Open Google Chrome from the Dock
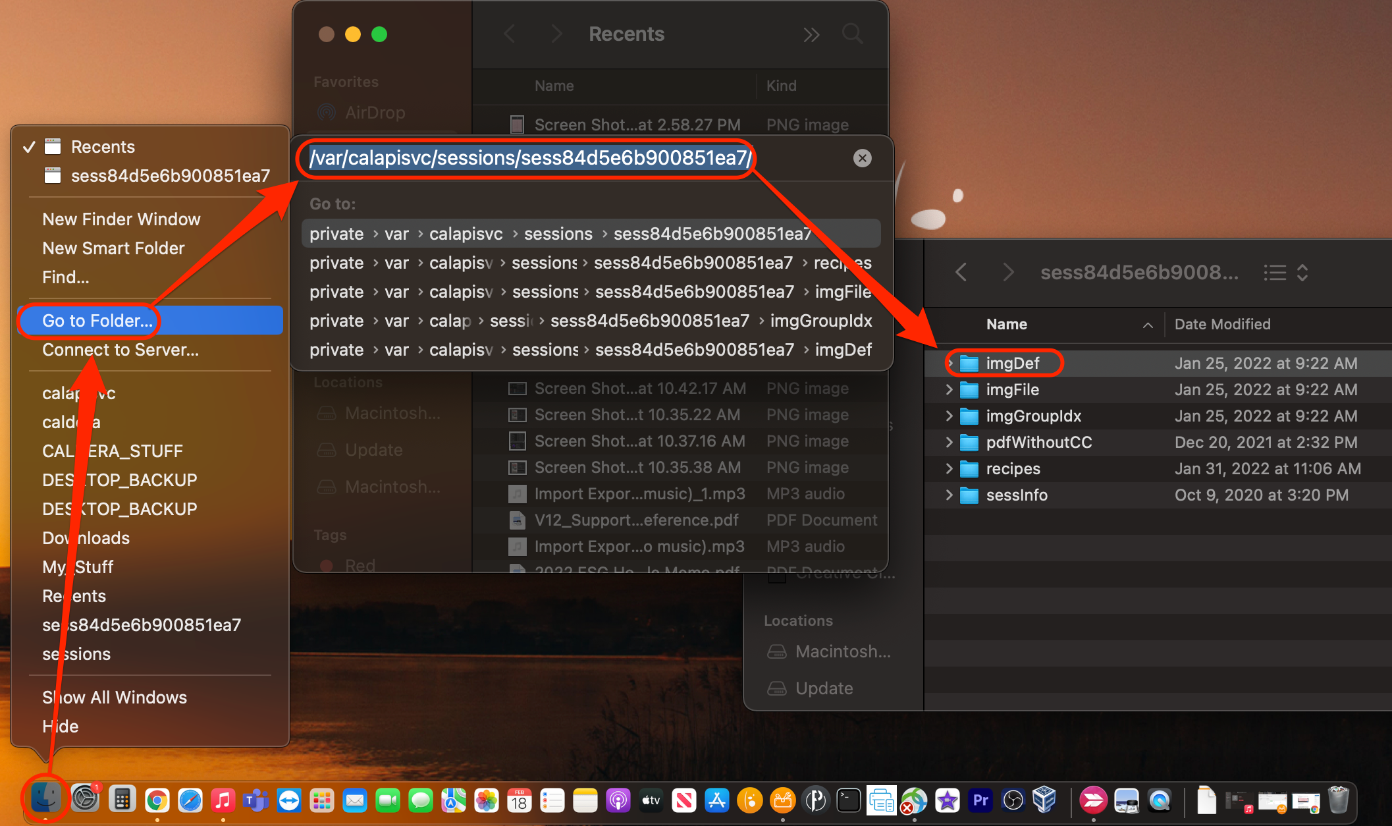The width and height of the screenshot is (1392, 826). (x=157, y=800)
